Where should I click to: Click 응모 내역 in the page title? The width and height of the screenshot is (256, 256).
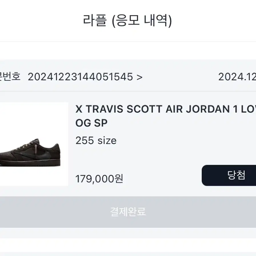(142, 21)
